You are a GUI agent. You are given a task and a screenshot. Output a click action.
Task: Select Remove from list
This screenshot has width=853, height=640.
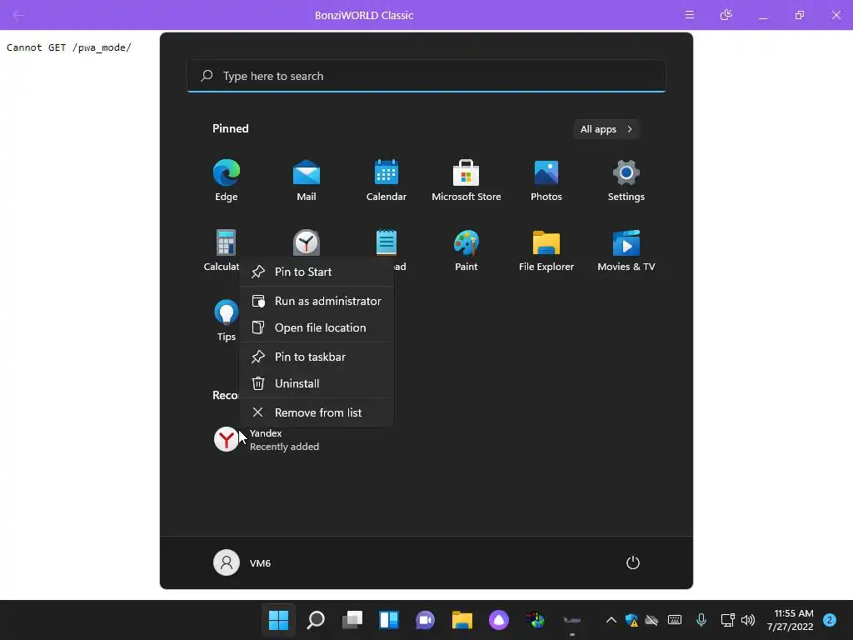pos(317,412)
